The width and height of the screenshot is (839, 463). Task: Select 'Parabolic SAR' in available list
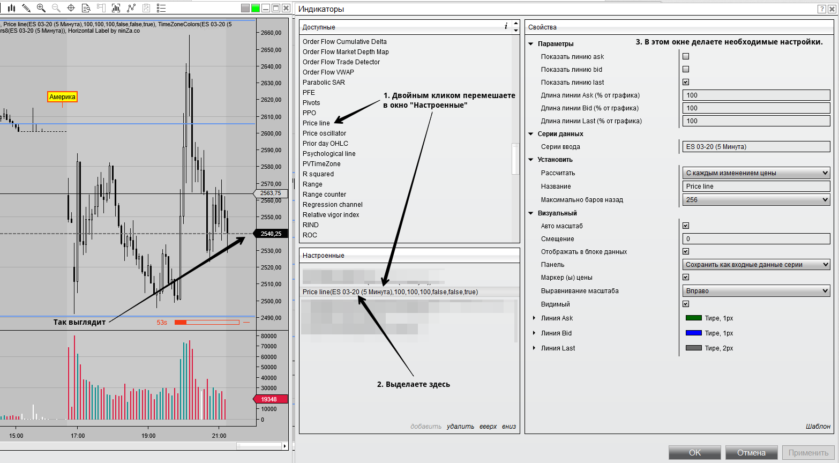click(x=324, y=83)
